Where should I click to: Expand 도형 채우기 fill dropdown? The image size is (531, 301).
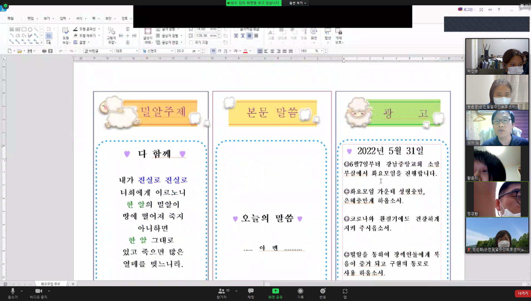pos(99,36)
